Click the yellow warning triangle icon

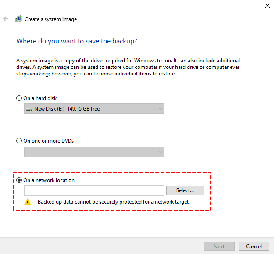coord(28,202)
